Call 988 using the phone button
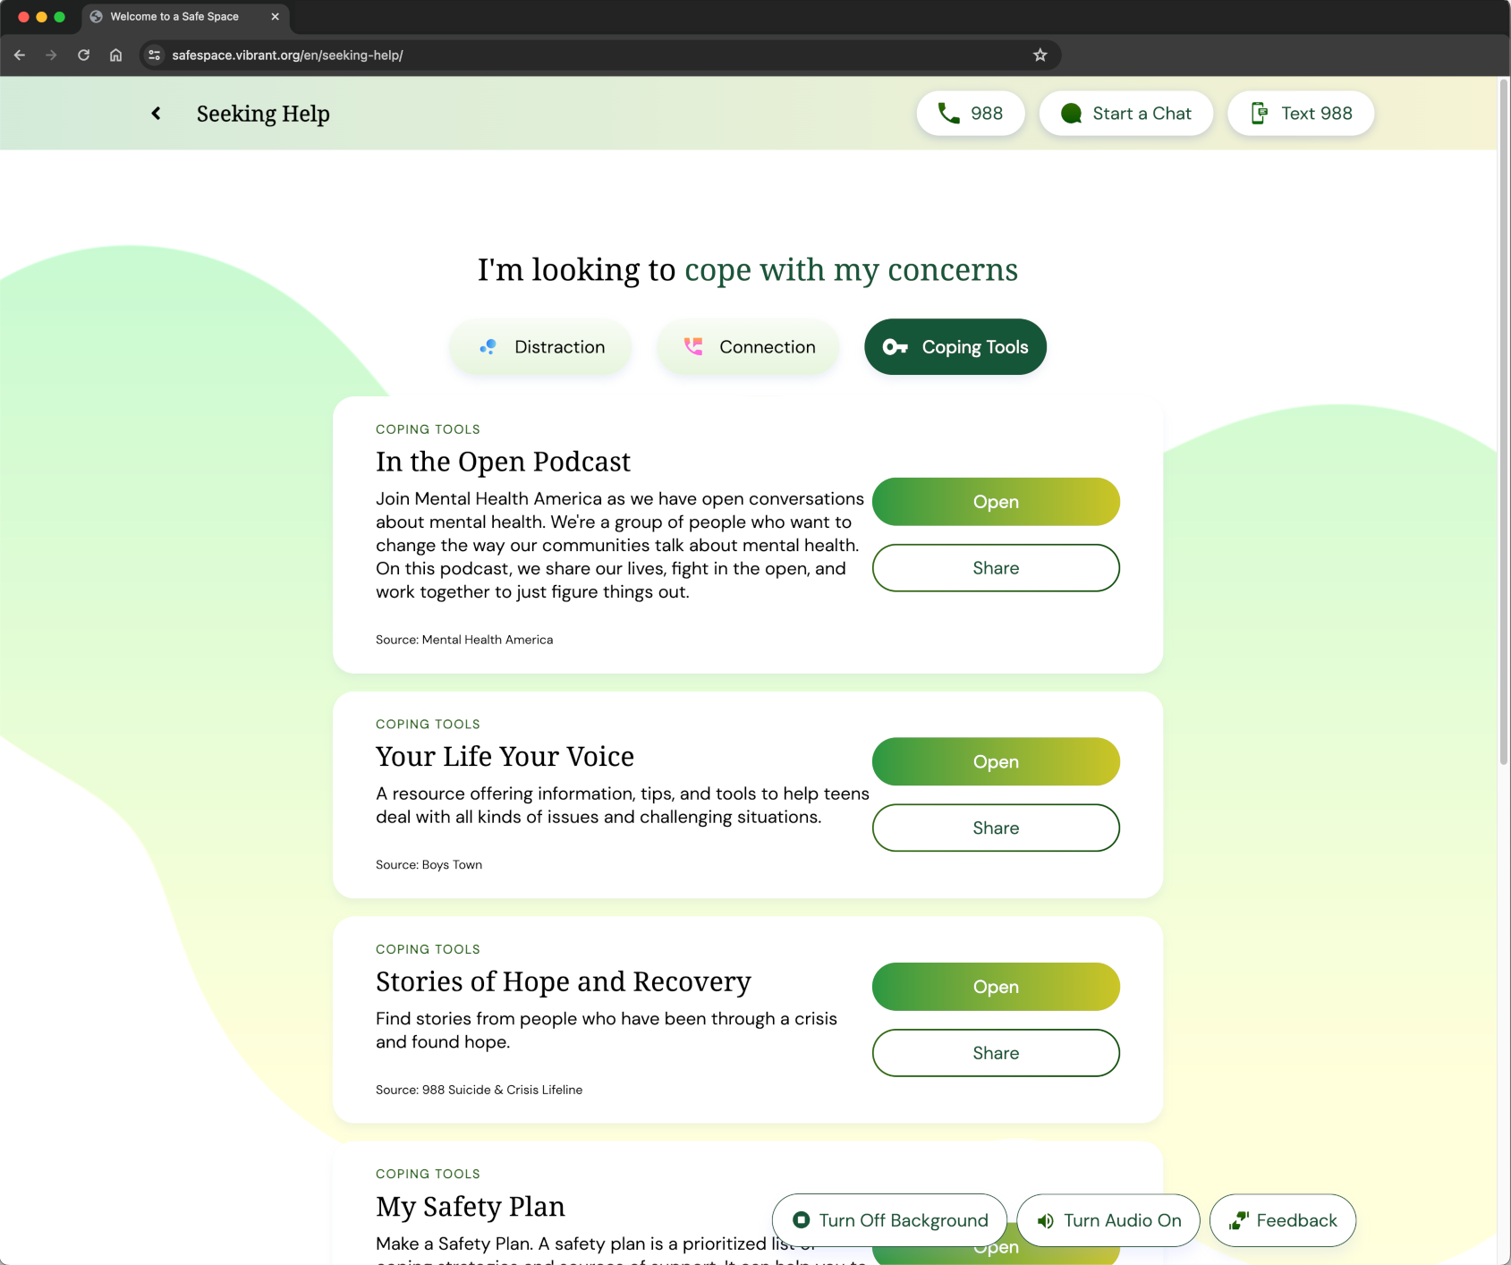Screen dimensions: 1511x1265 coord(970,114)
